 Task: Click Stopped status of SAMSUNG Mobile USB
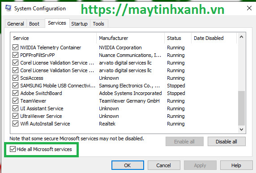pyautogui.click(x=176, y=86)
